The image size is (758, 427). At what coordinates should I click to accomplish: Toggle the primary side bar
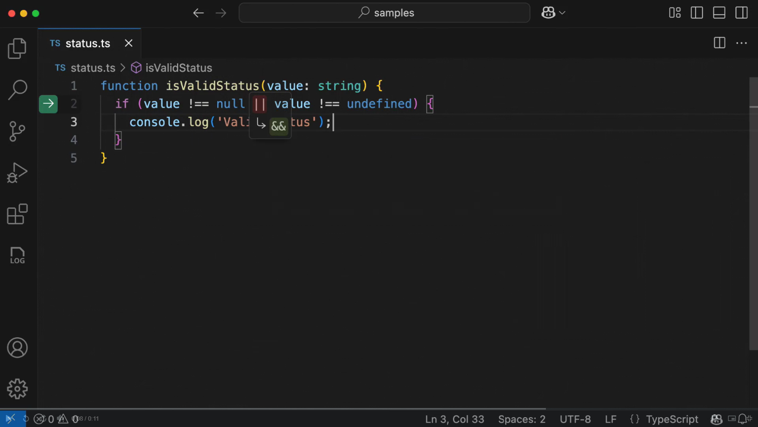[697, 13]
